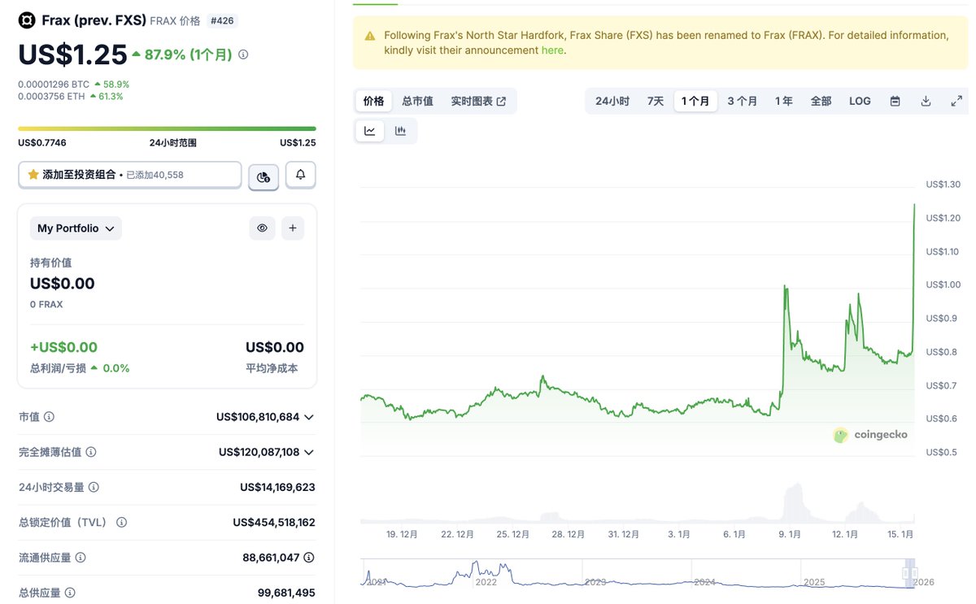Follow the 'here' announcement link
976x604 pixels.
click(x=551, y=50)
